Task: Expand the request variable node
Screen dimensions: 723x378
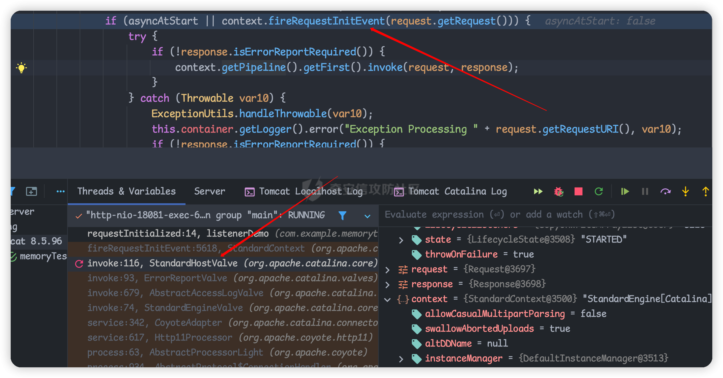Action: pyautogui.click(x=387, y=270)
